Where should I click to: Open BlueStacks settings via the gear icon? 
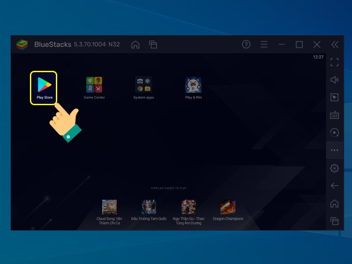[x=334, y=168]
